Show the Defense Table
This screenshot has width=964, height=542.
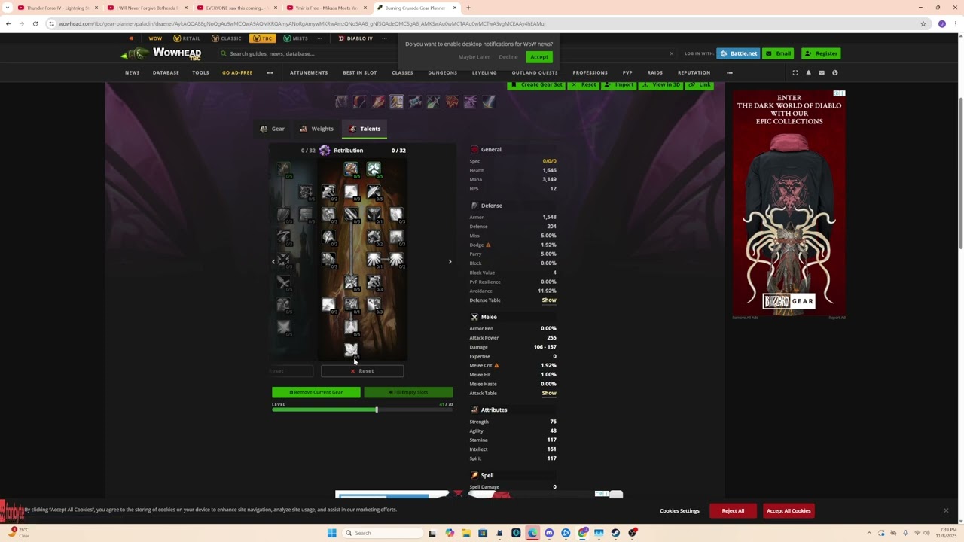pos(549,300)
